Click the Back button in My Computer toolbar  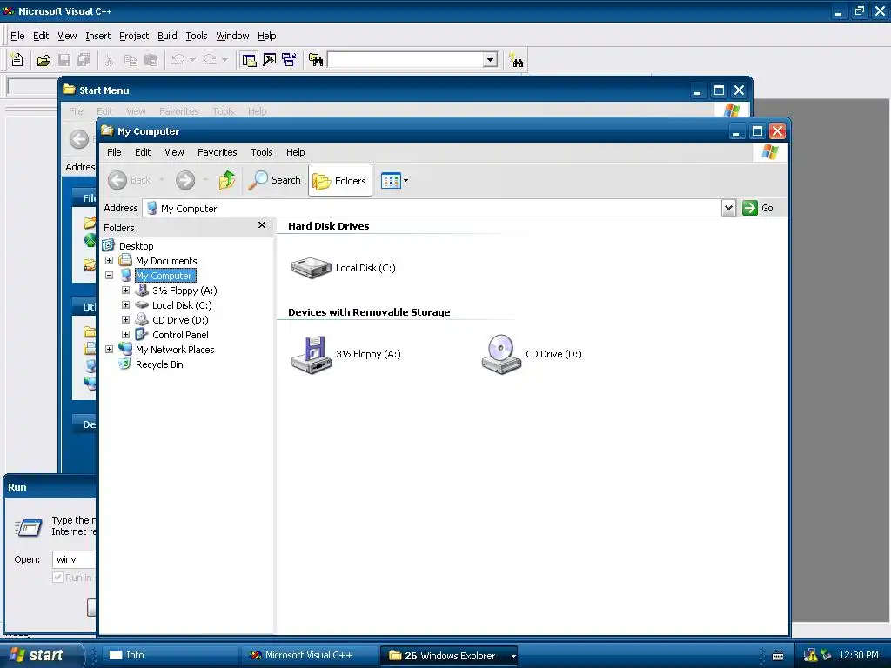[x=131, y=180]
